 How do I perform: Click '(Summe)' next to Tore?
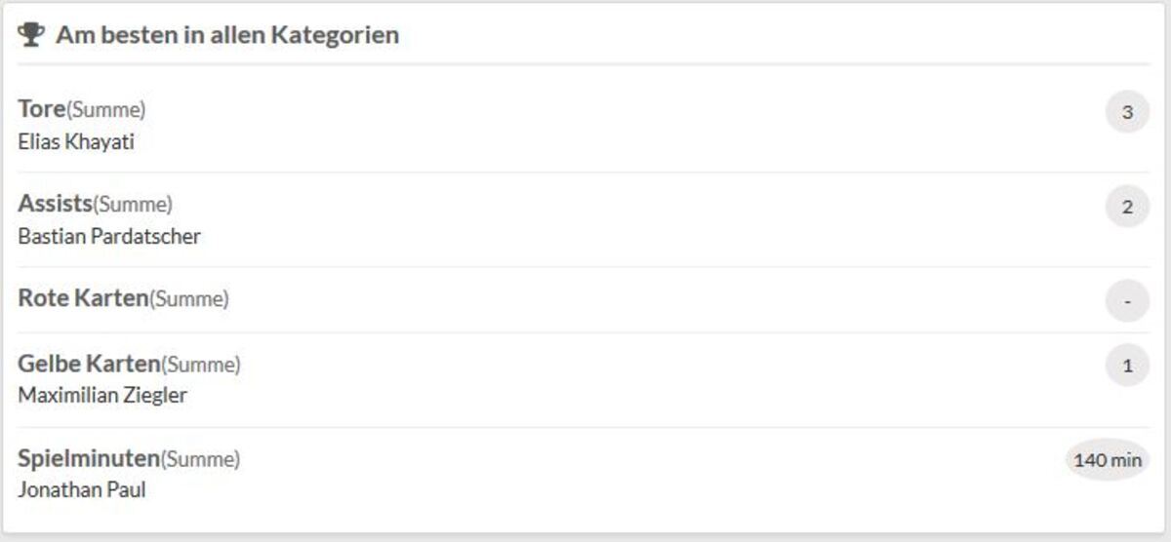point(106,110)
